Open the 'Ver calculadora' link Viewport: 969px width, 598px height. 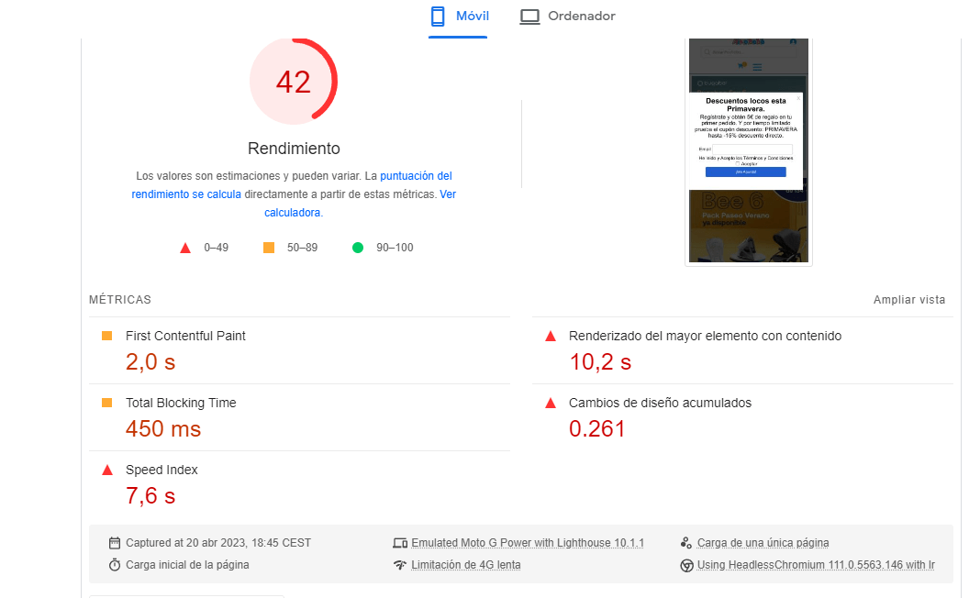361,204
